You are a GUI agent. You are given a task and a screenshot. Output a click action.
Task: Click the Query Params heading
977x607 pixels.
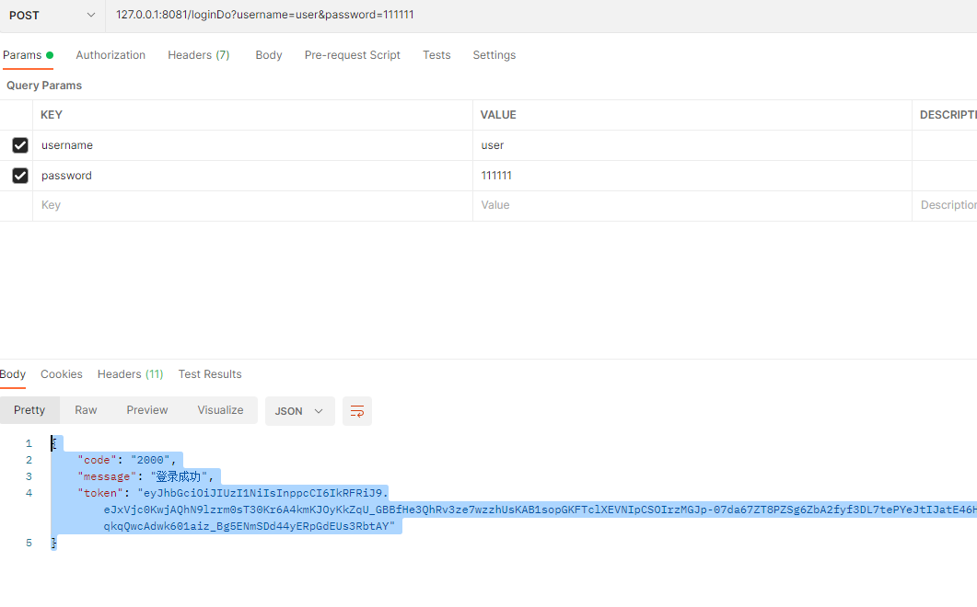point(44,86)
